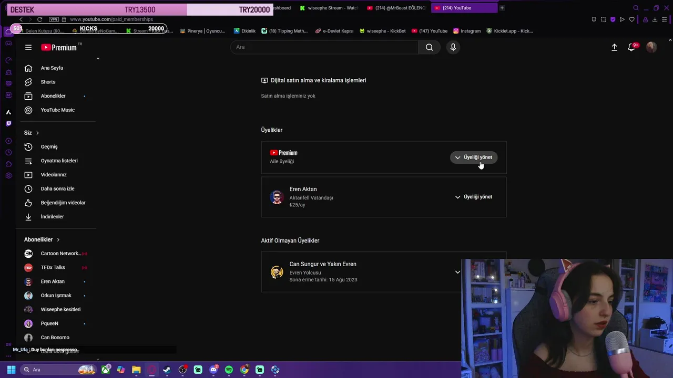
Task: Open the notifications bell
Action: point(631,47)
